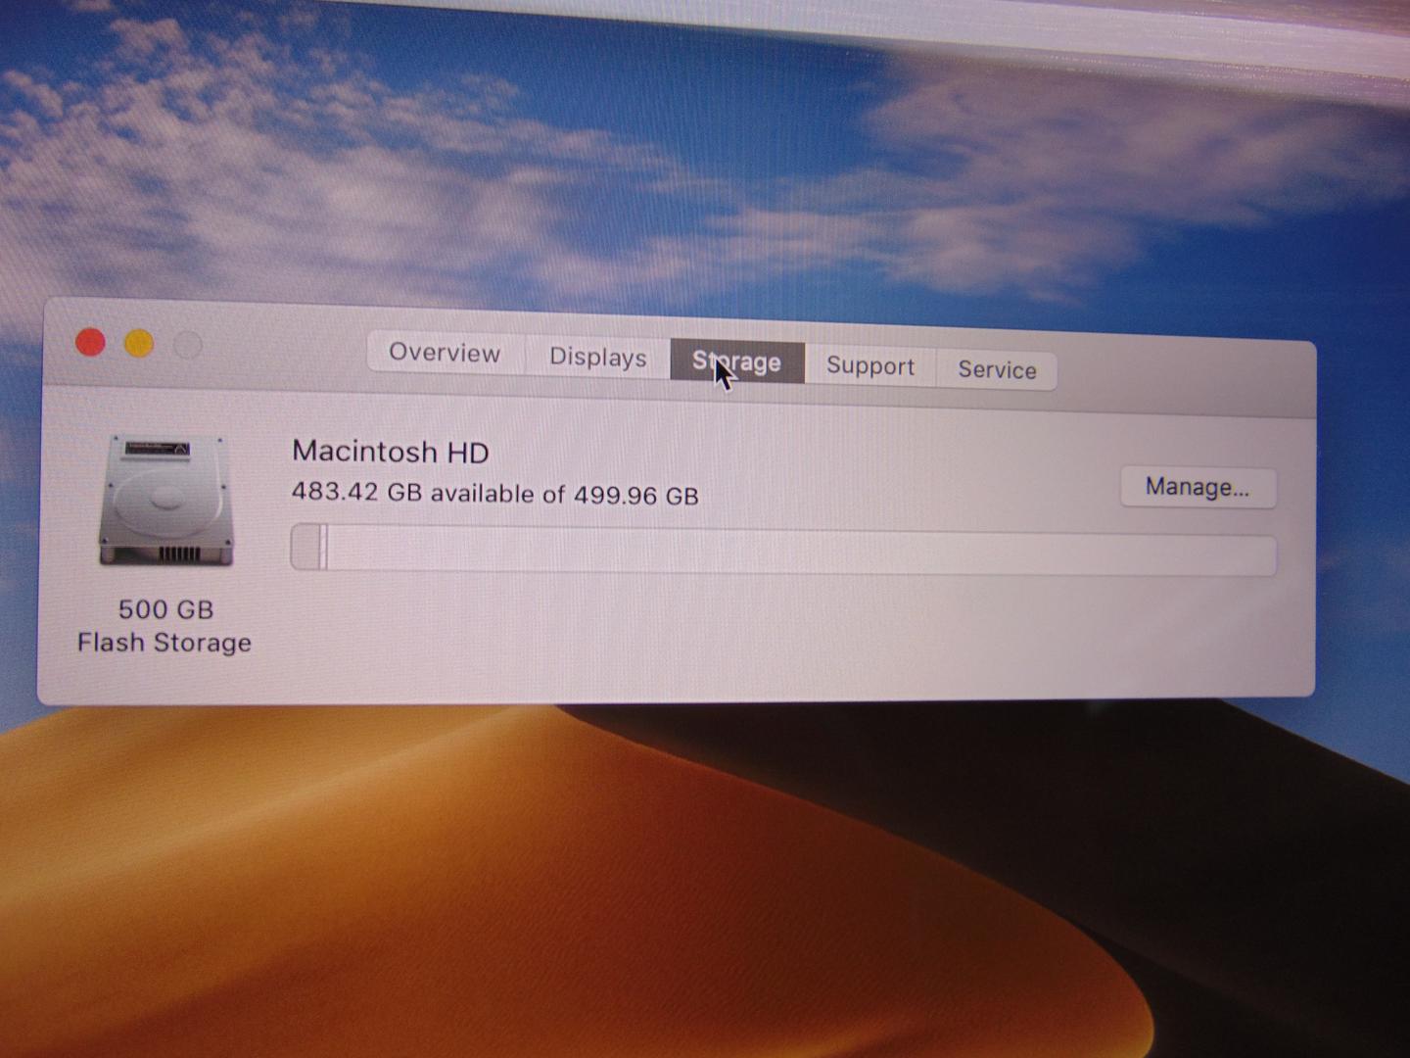Click the 'Flash Storage' label
The height and width of the screenshot is (1058, 1410).
pos(164,643)
